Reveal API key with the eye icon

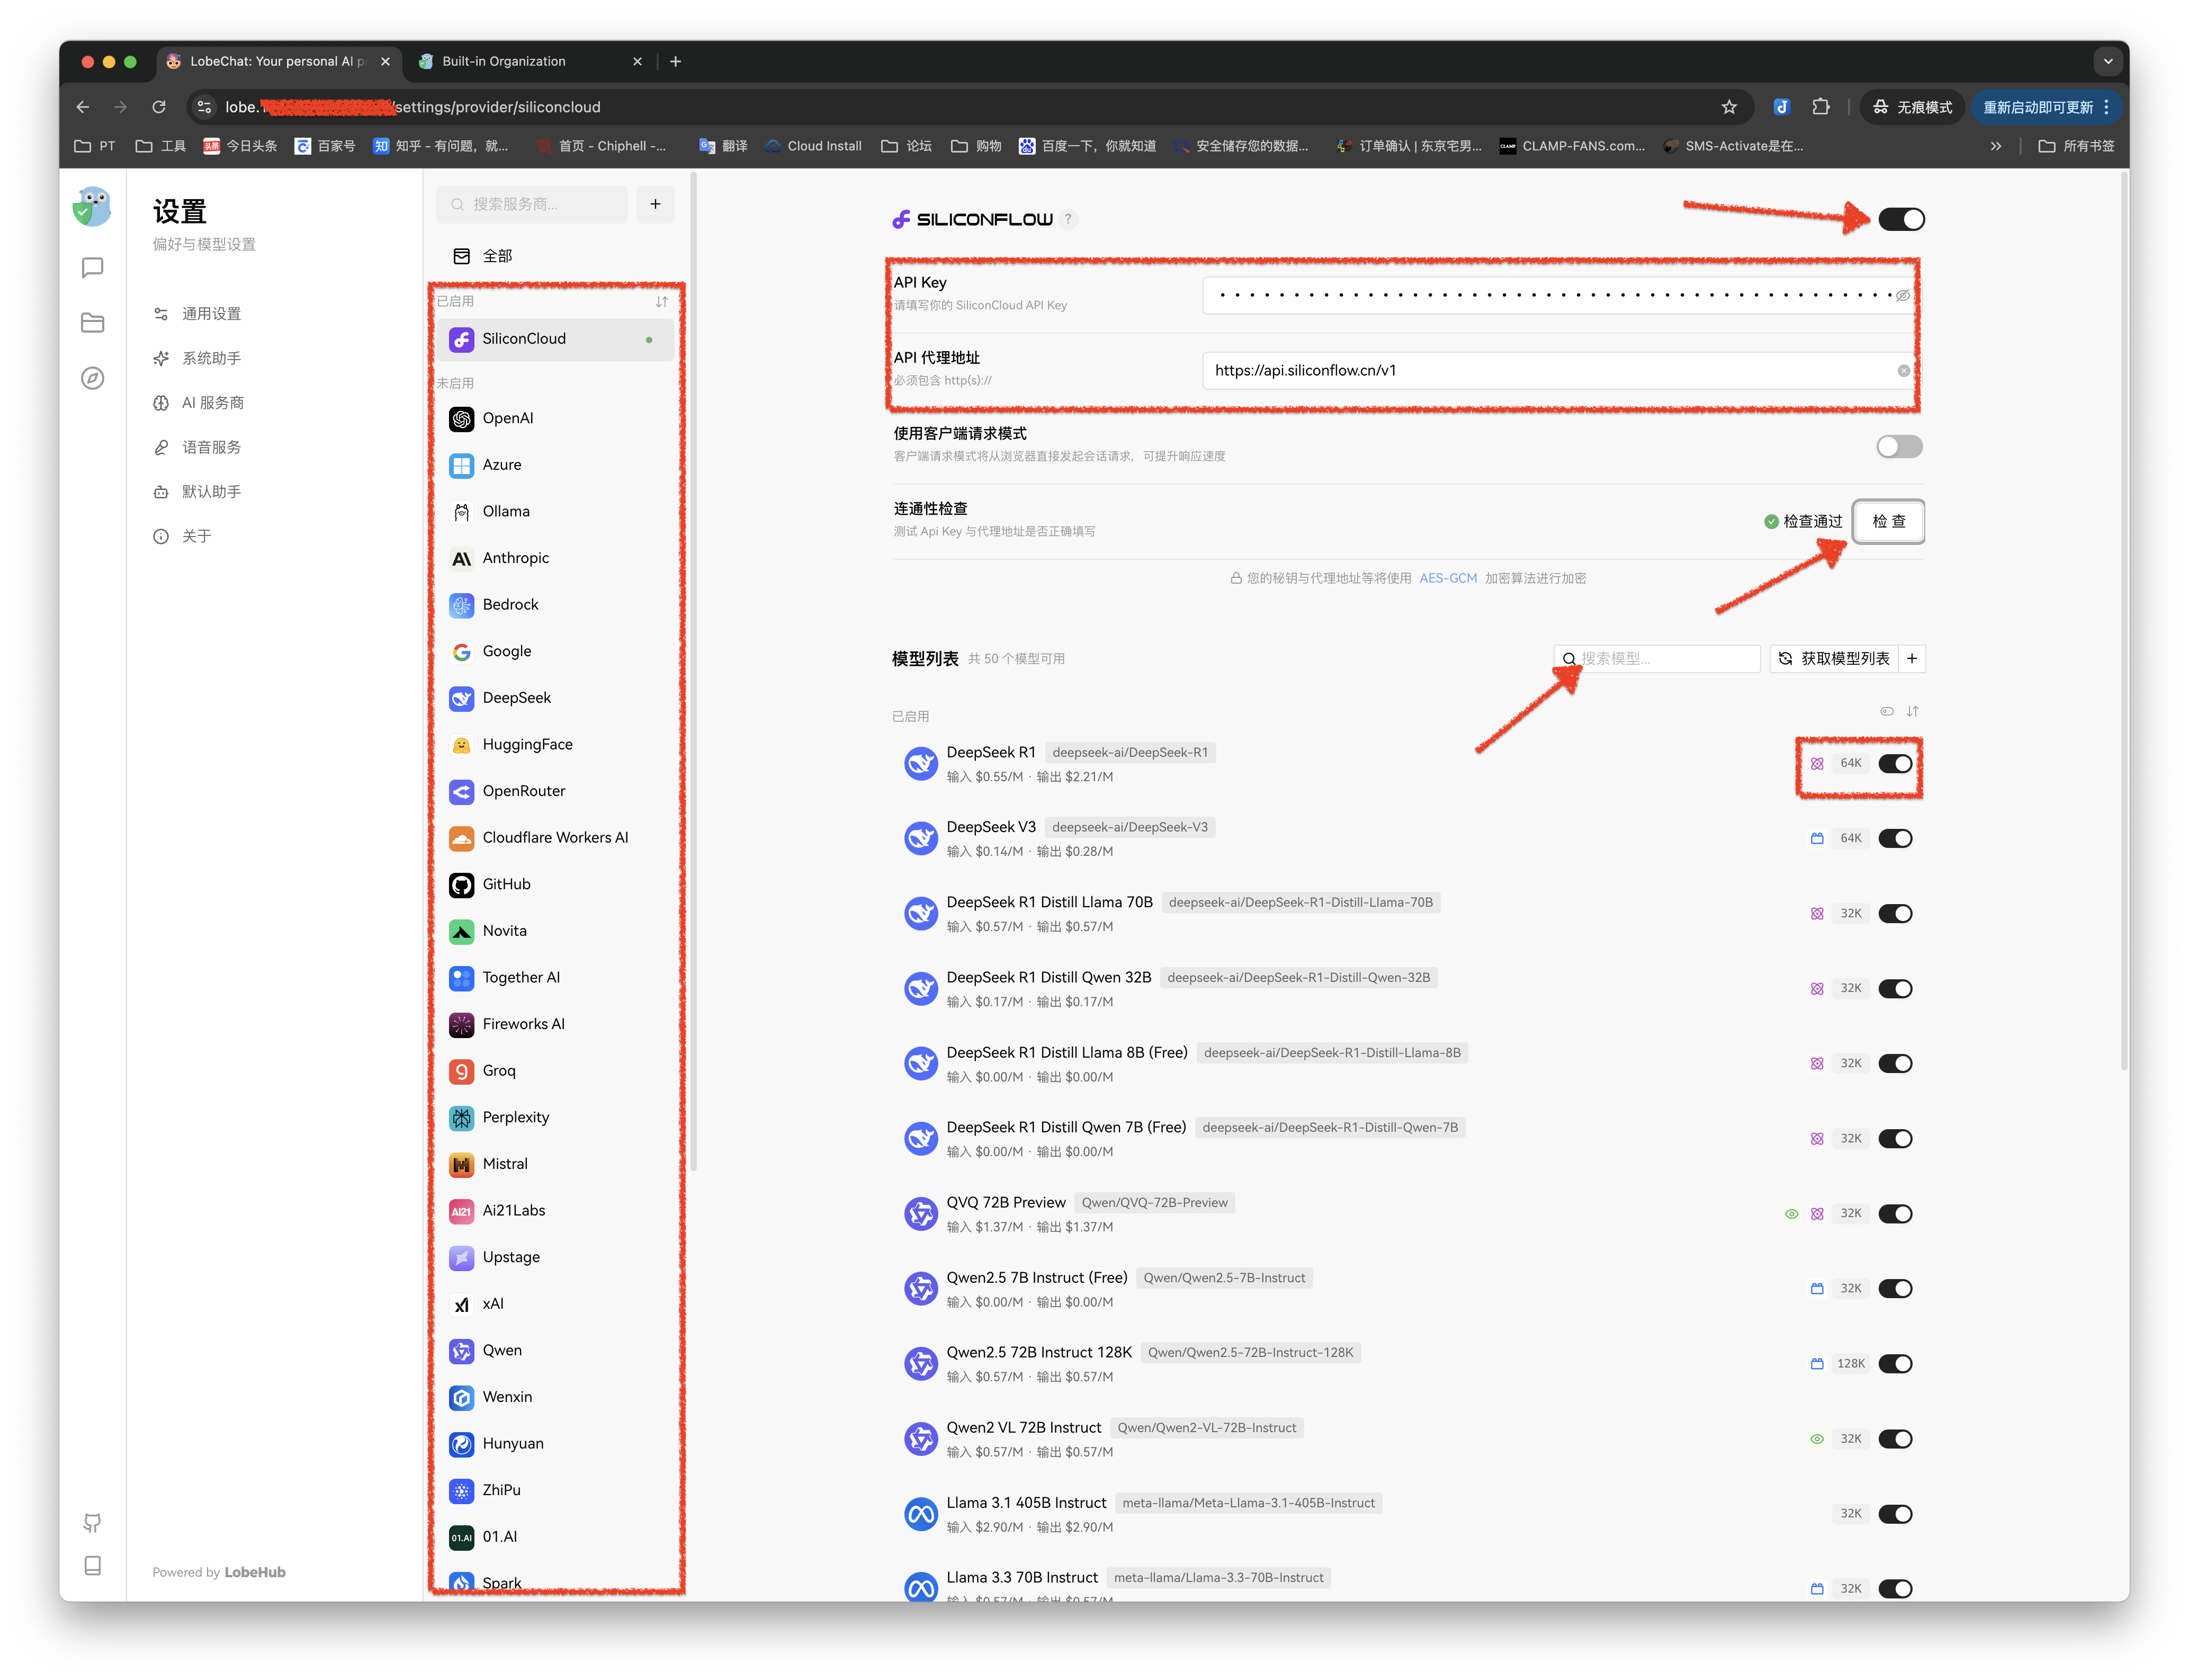click(1903, 295)
